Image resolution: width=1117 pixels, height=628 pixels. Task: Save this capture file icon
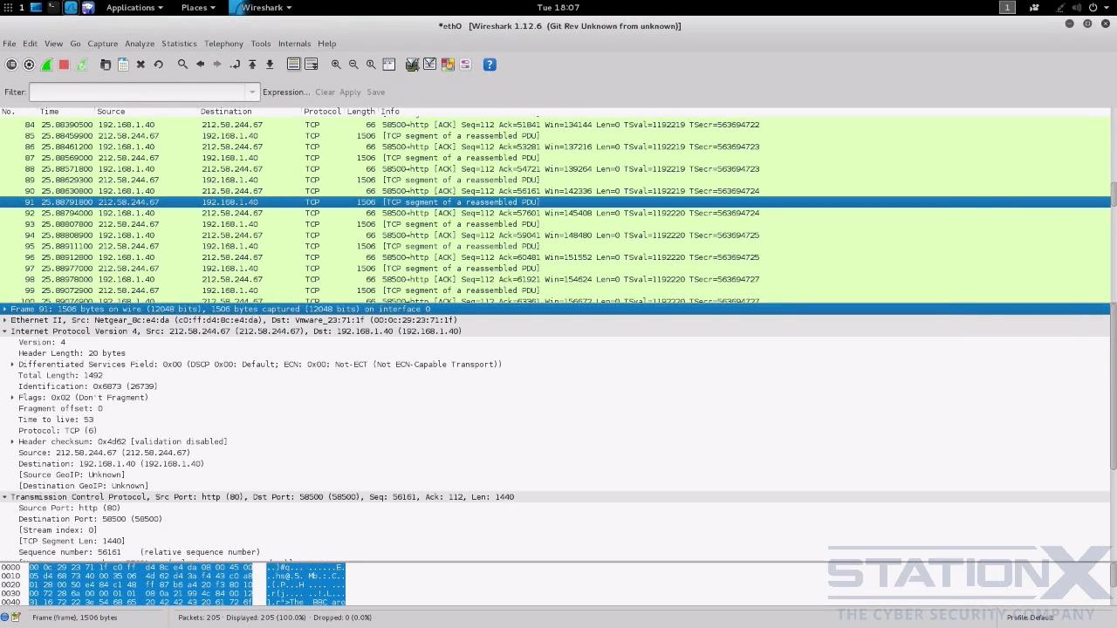123,65
